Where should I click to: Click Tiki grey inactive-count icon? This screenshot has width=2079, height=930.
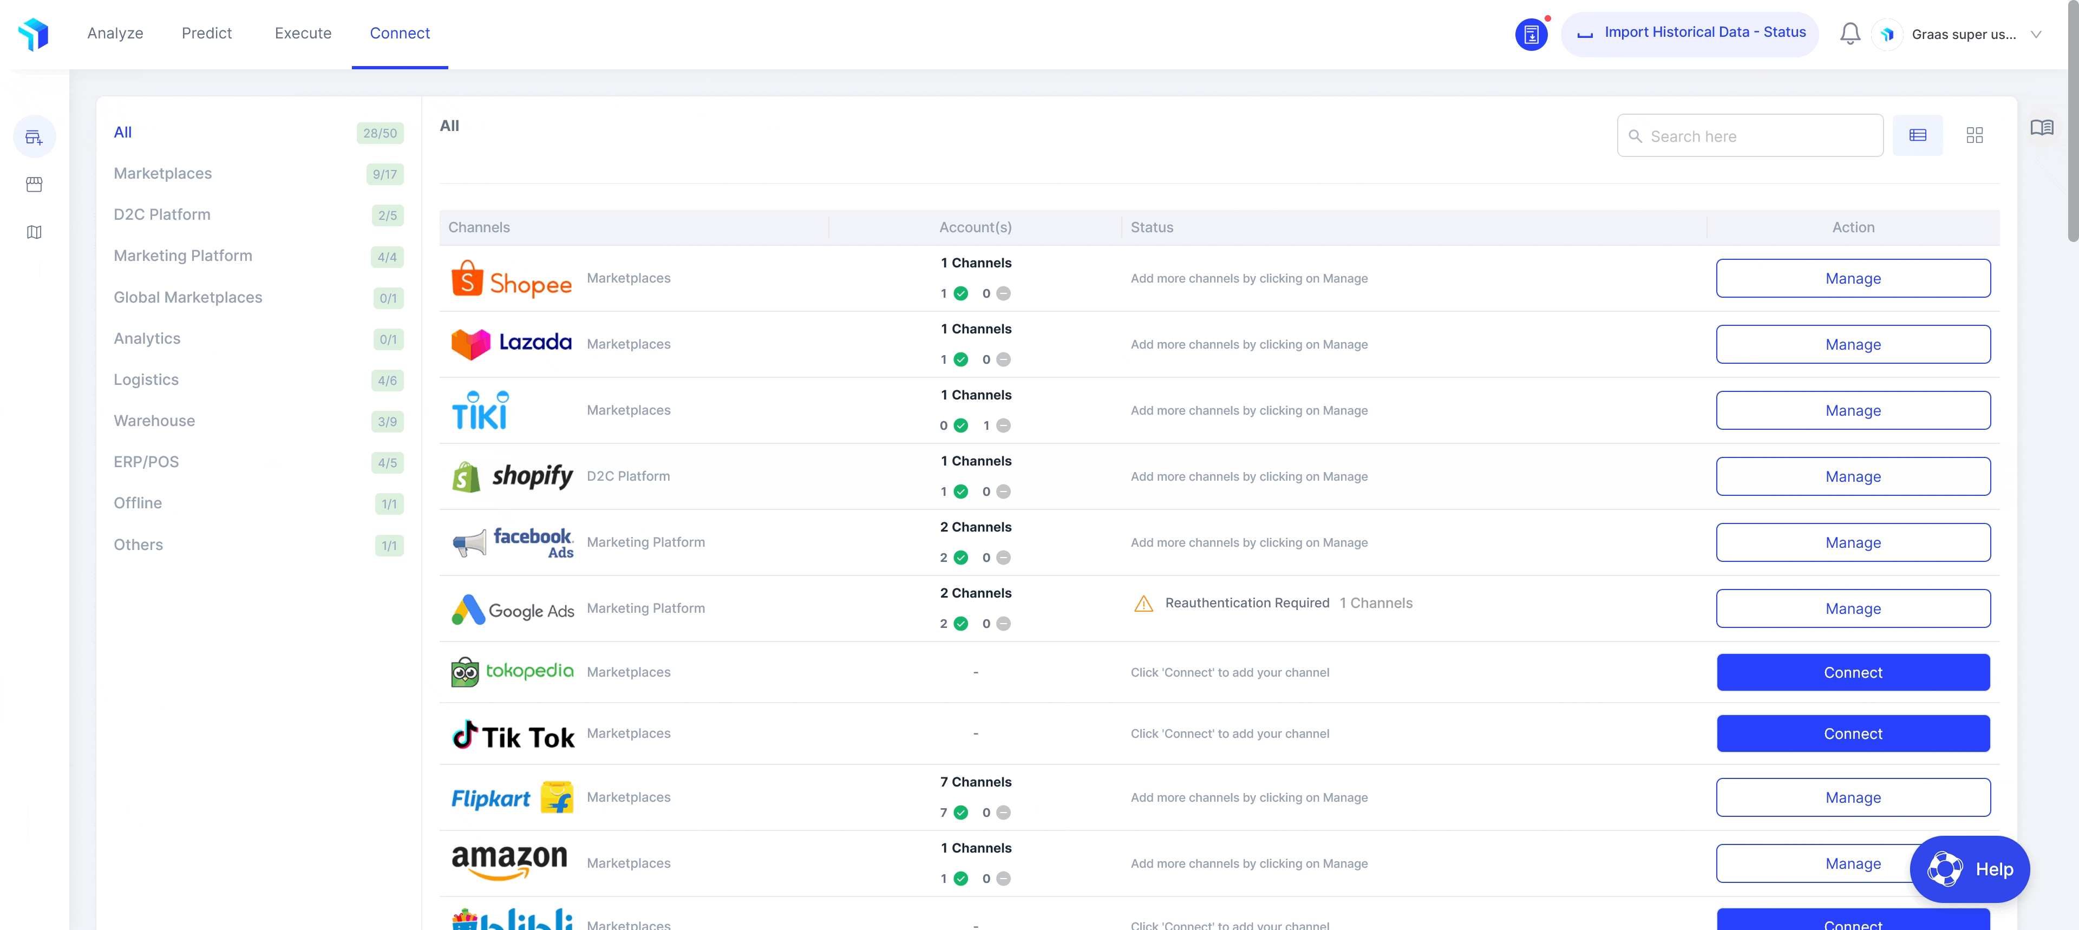[x=1003, y=425]
